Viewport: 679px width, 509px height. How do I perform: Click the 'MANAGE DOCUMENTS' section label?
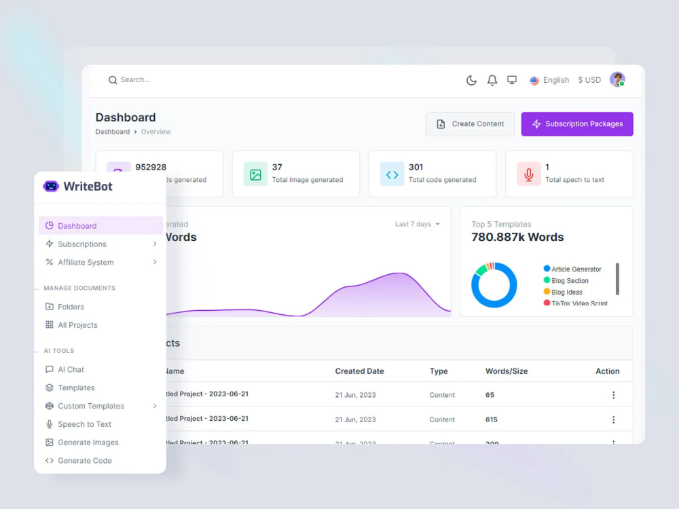(x=79, y=288)
